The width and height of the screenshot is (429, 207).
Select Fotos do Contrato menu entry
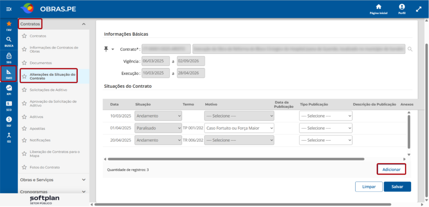45,167
